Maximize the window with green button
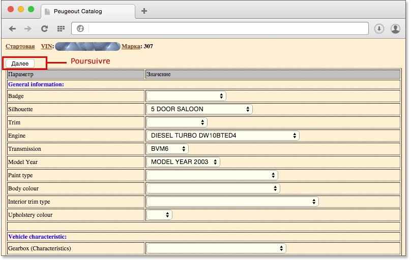This screenshot has width=411, height=262. [x=31, y=10]
